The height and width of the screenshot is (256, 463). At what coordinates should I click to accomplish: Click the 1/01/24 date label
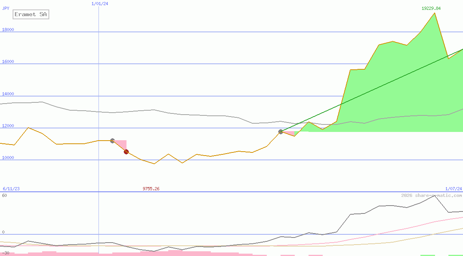point(100,4)
